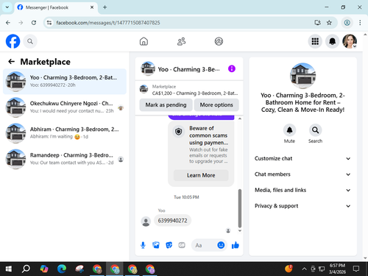Viewport: 368px width, 276px height.
Task: Click Learn More on scam warning
Action: coord(201,175)
